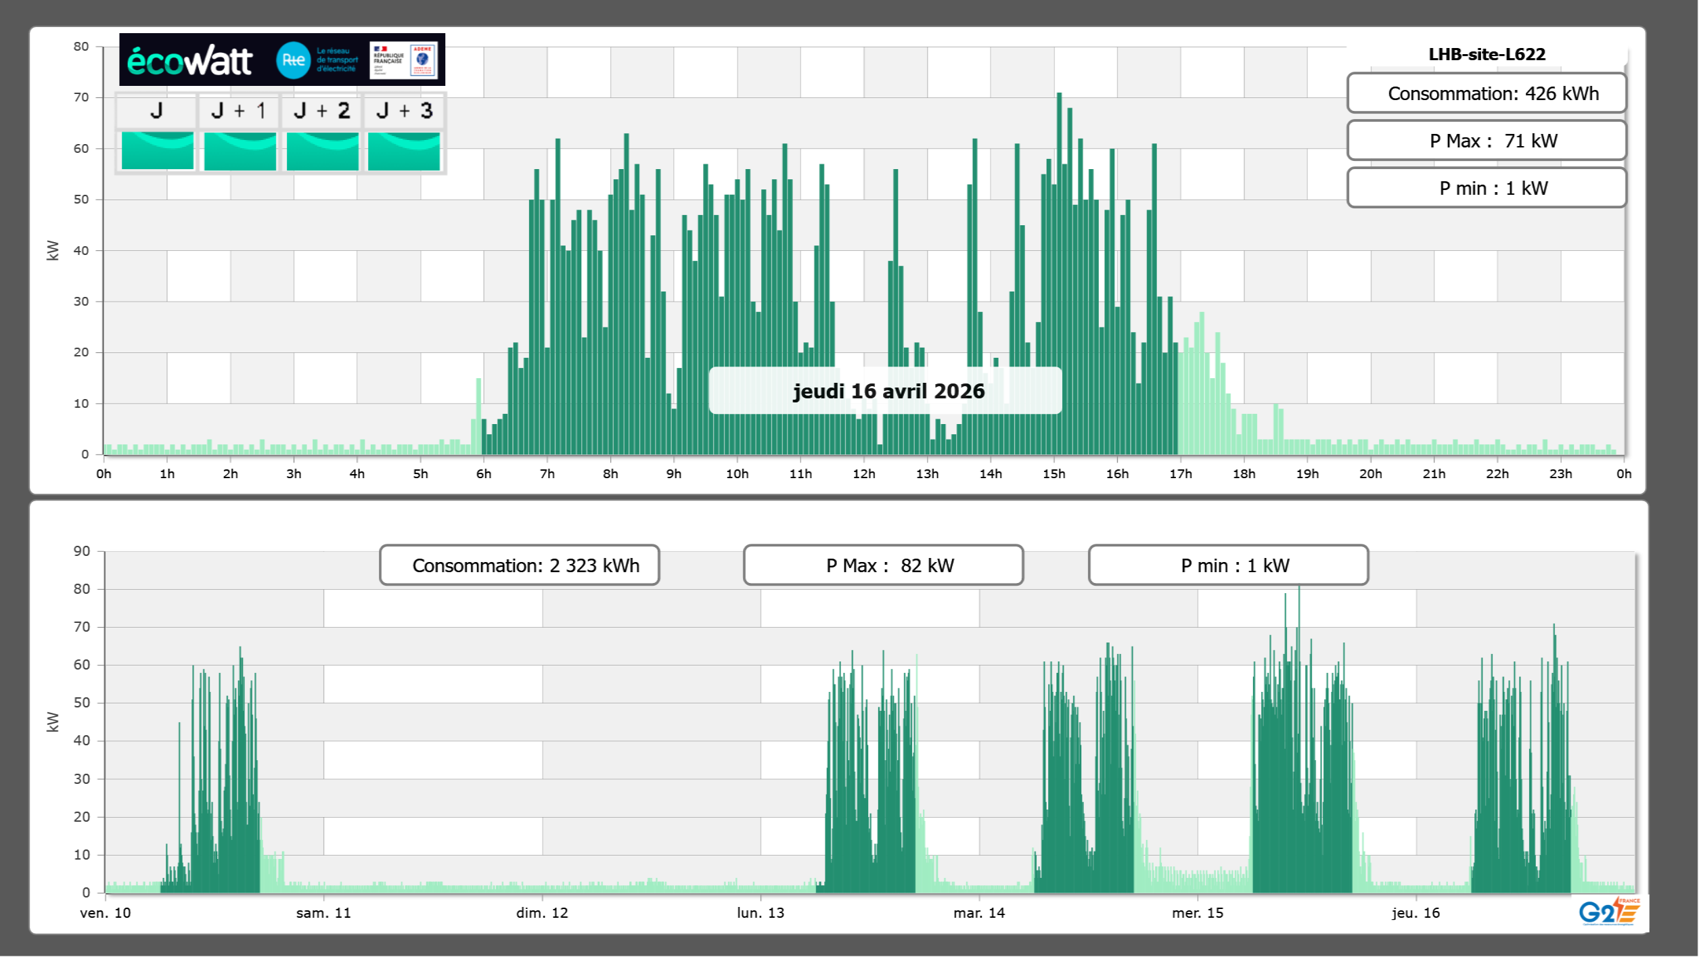This screenshot has width=1699, height=957.
Task: Click the ADEME logo badge
Action: 423,60
